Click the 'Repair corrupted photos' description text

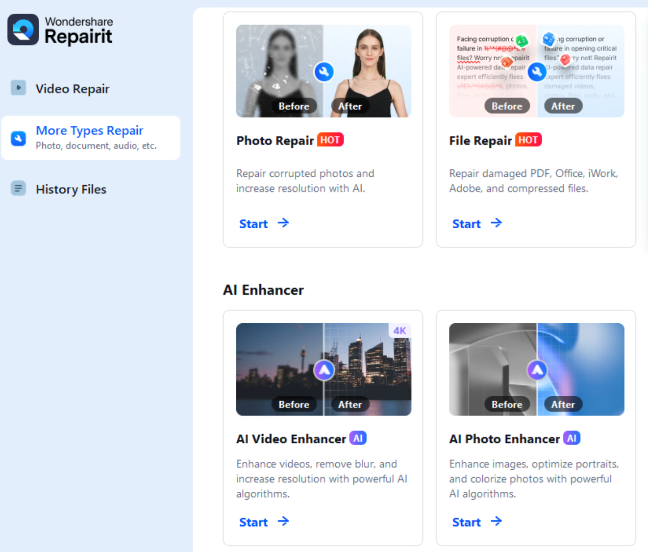[305, 181]
